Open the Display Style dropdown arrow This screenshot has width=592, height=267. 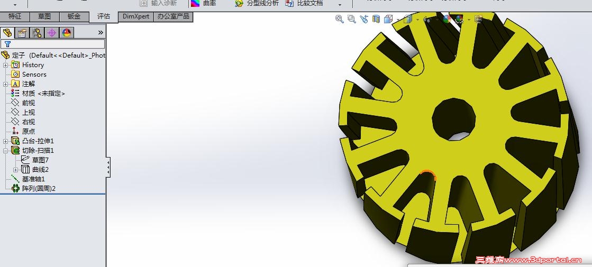pos(417,19)
